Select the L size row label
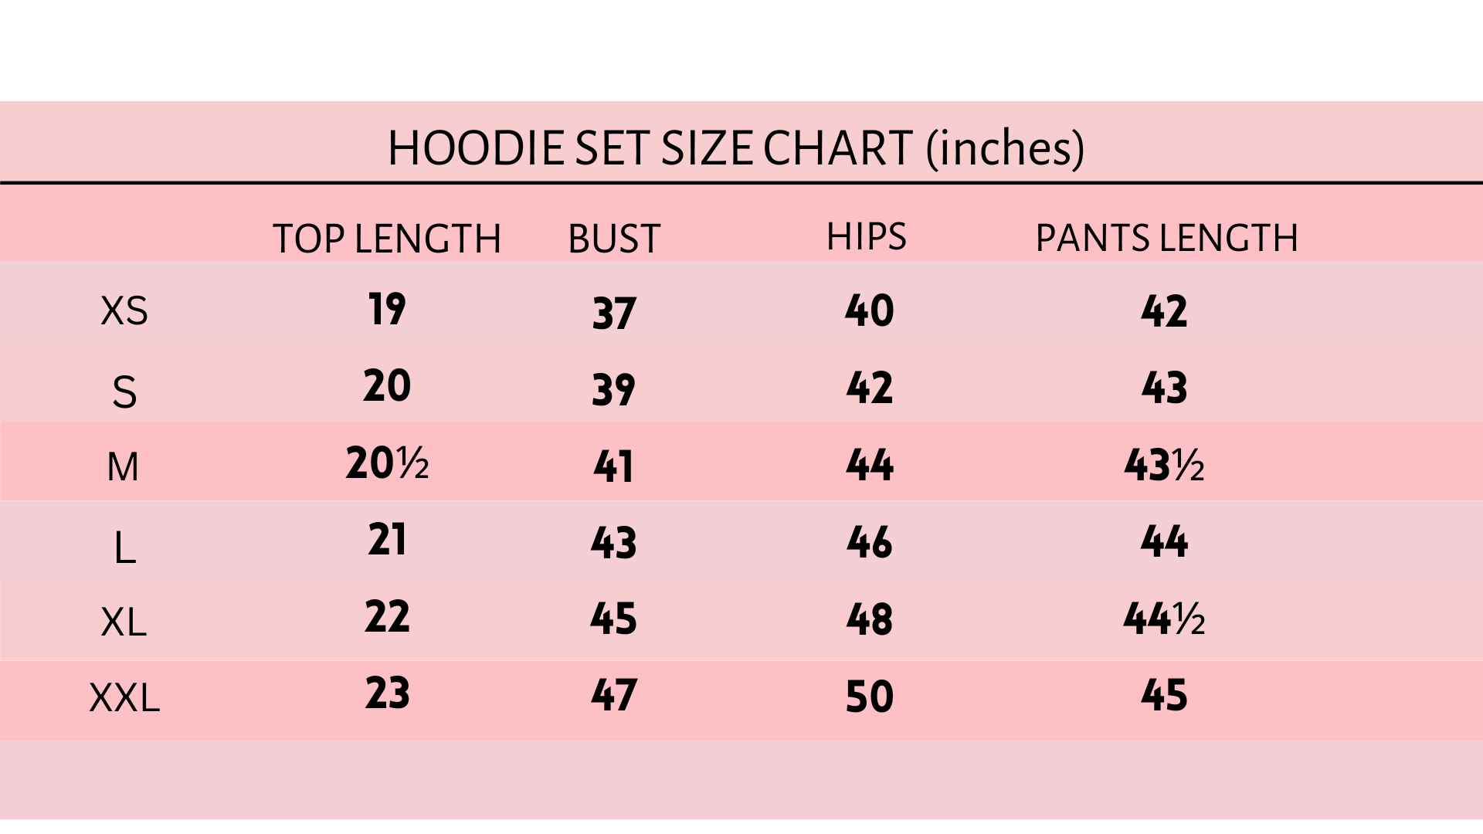 pos(124,548)
